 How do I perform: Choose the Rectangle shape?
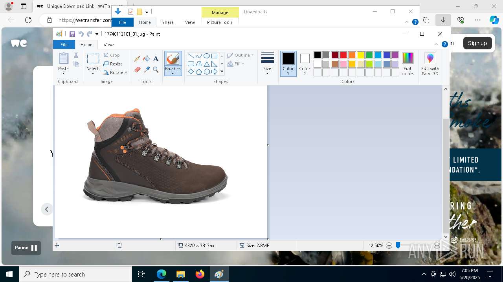tap(214, 56)
